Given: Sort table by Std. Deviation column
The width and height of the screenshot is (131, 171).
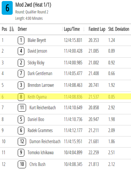Looking at the screenshot, I should (x=119, y=29).
